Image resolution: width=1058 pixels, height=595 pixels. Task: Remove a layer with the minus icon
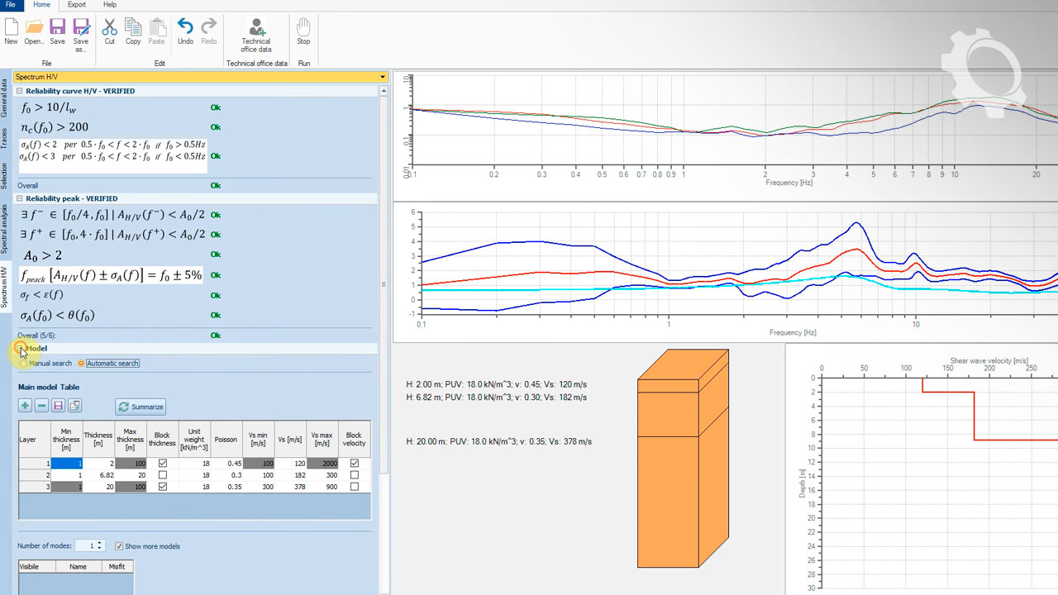click(41, 406)
